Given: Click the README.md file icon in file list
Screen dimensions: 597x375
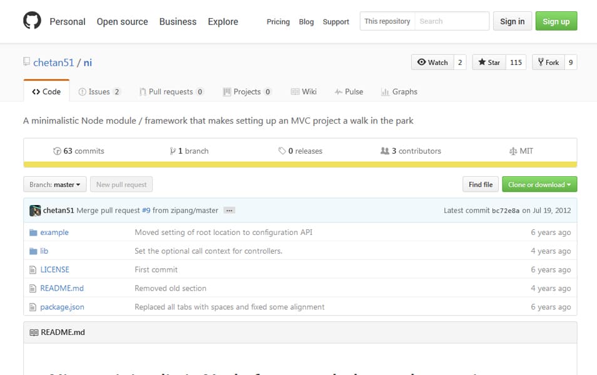Looking at the screenshot, I should [33, 288].
